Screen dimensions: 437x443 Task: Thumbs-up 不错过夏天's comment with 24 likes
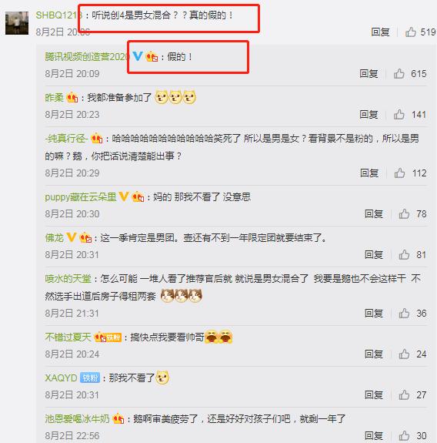pos(404,354)
